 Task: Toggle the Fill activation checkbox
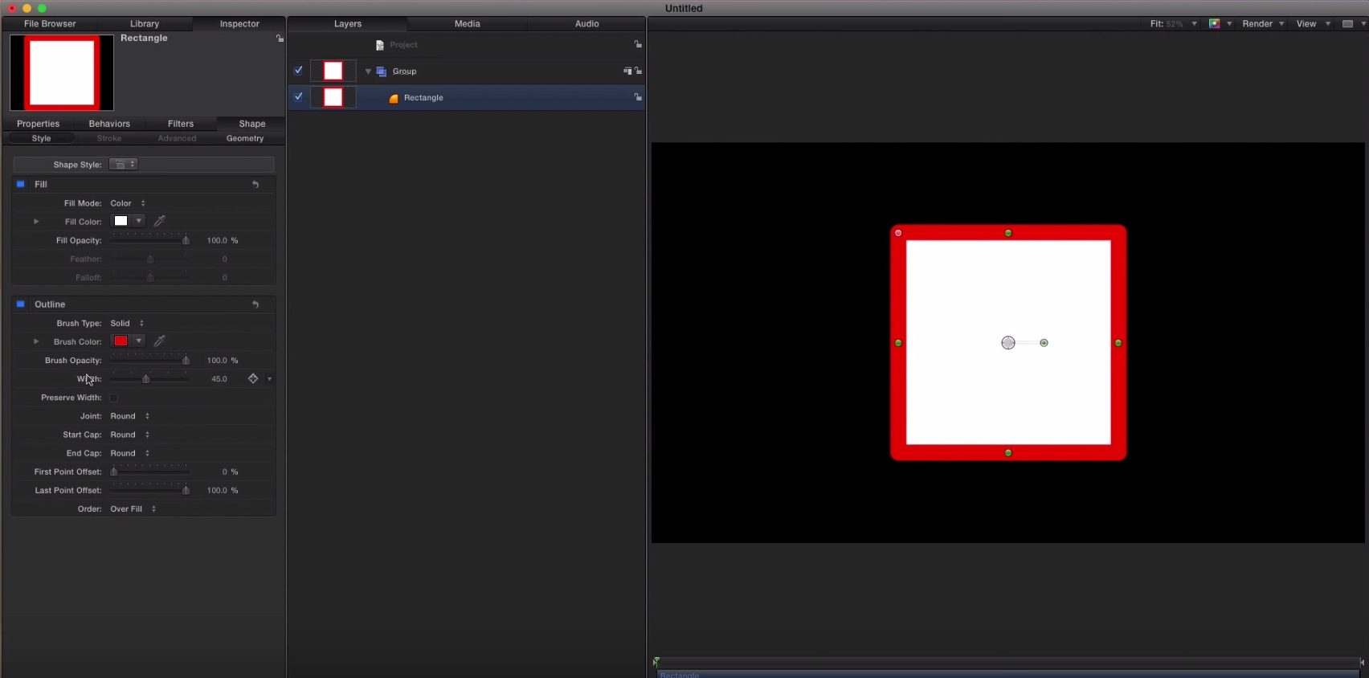click(x=21, y=184)
